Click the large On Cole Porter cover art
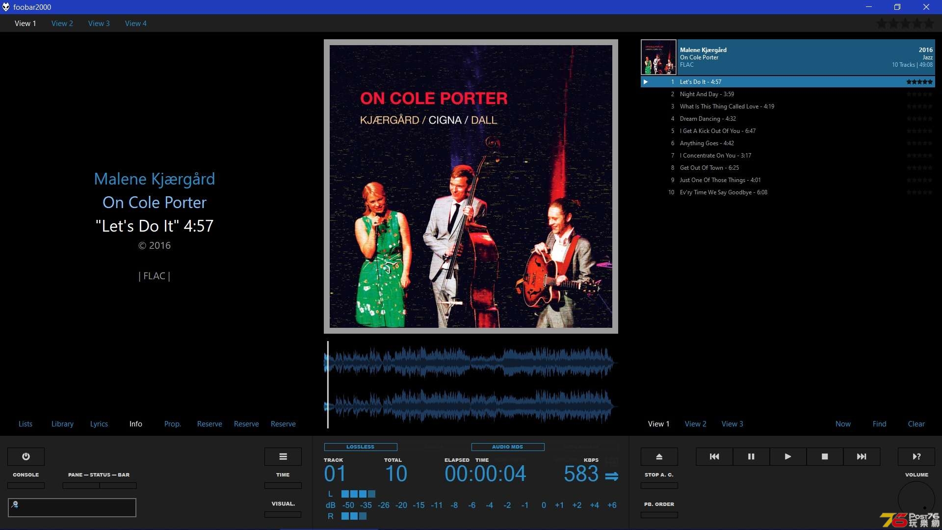 click(x=471, y=186)
